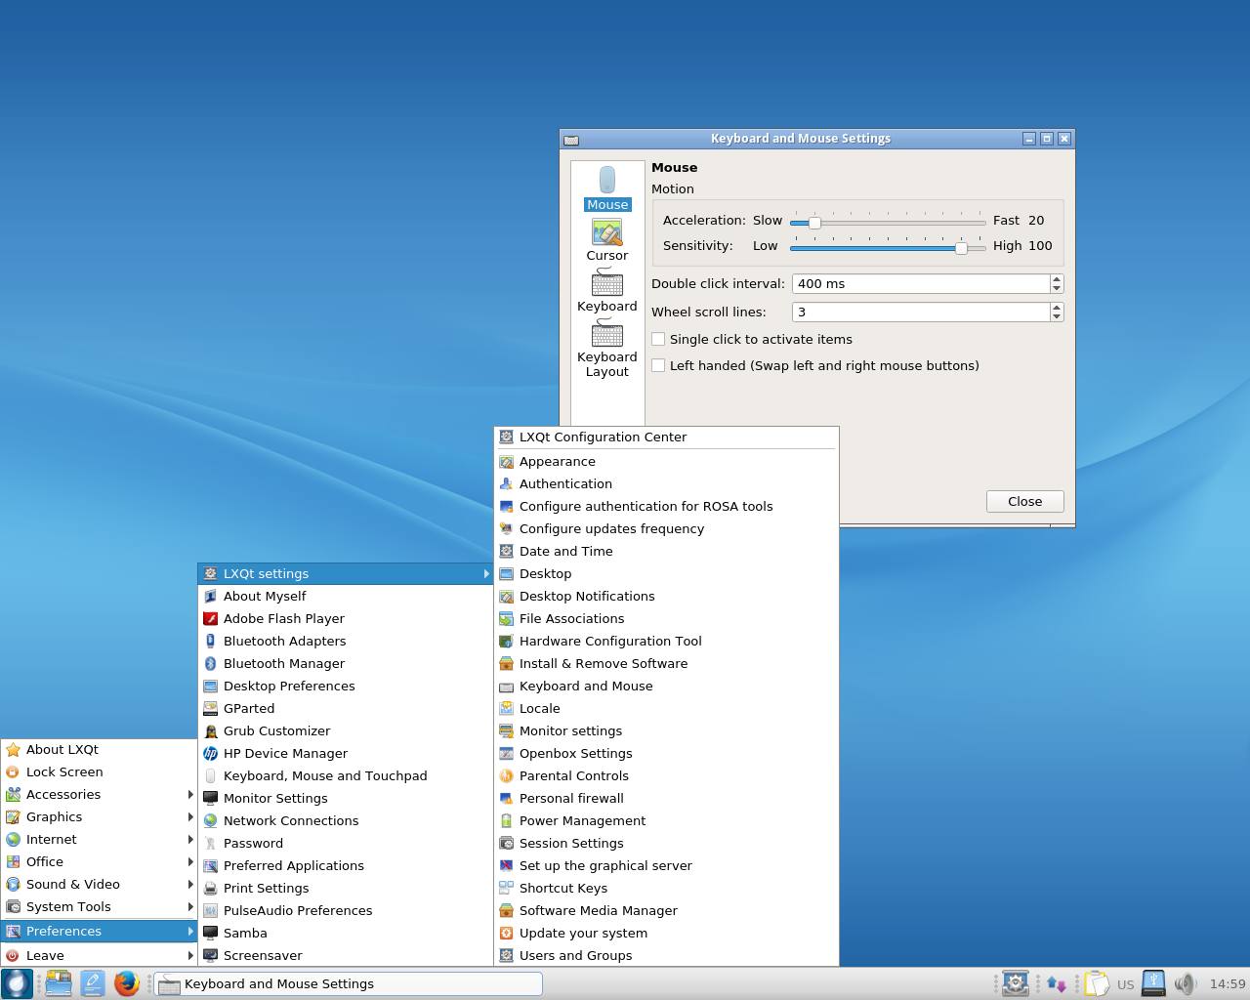Open LXQt settings submenu
This screenshot has width=1250, height=1000.
click(346, 573)
